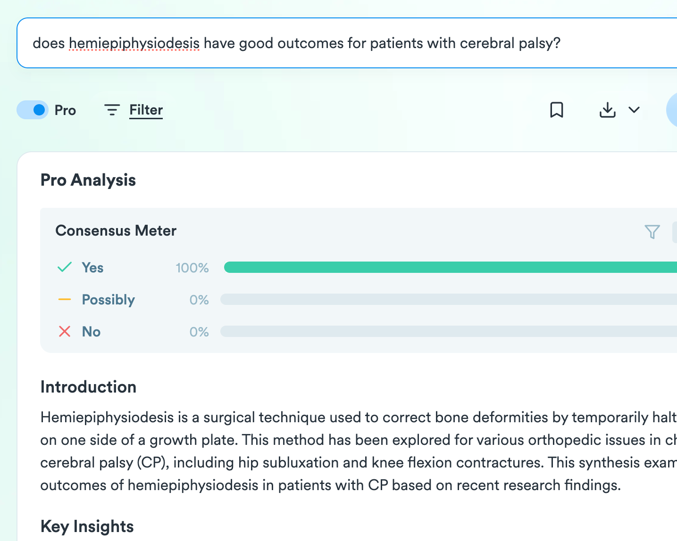Select the No consensus label
This screenshot has height=541, width=677.
pos(91,332)
